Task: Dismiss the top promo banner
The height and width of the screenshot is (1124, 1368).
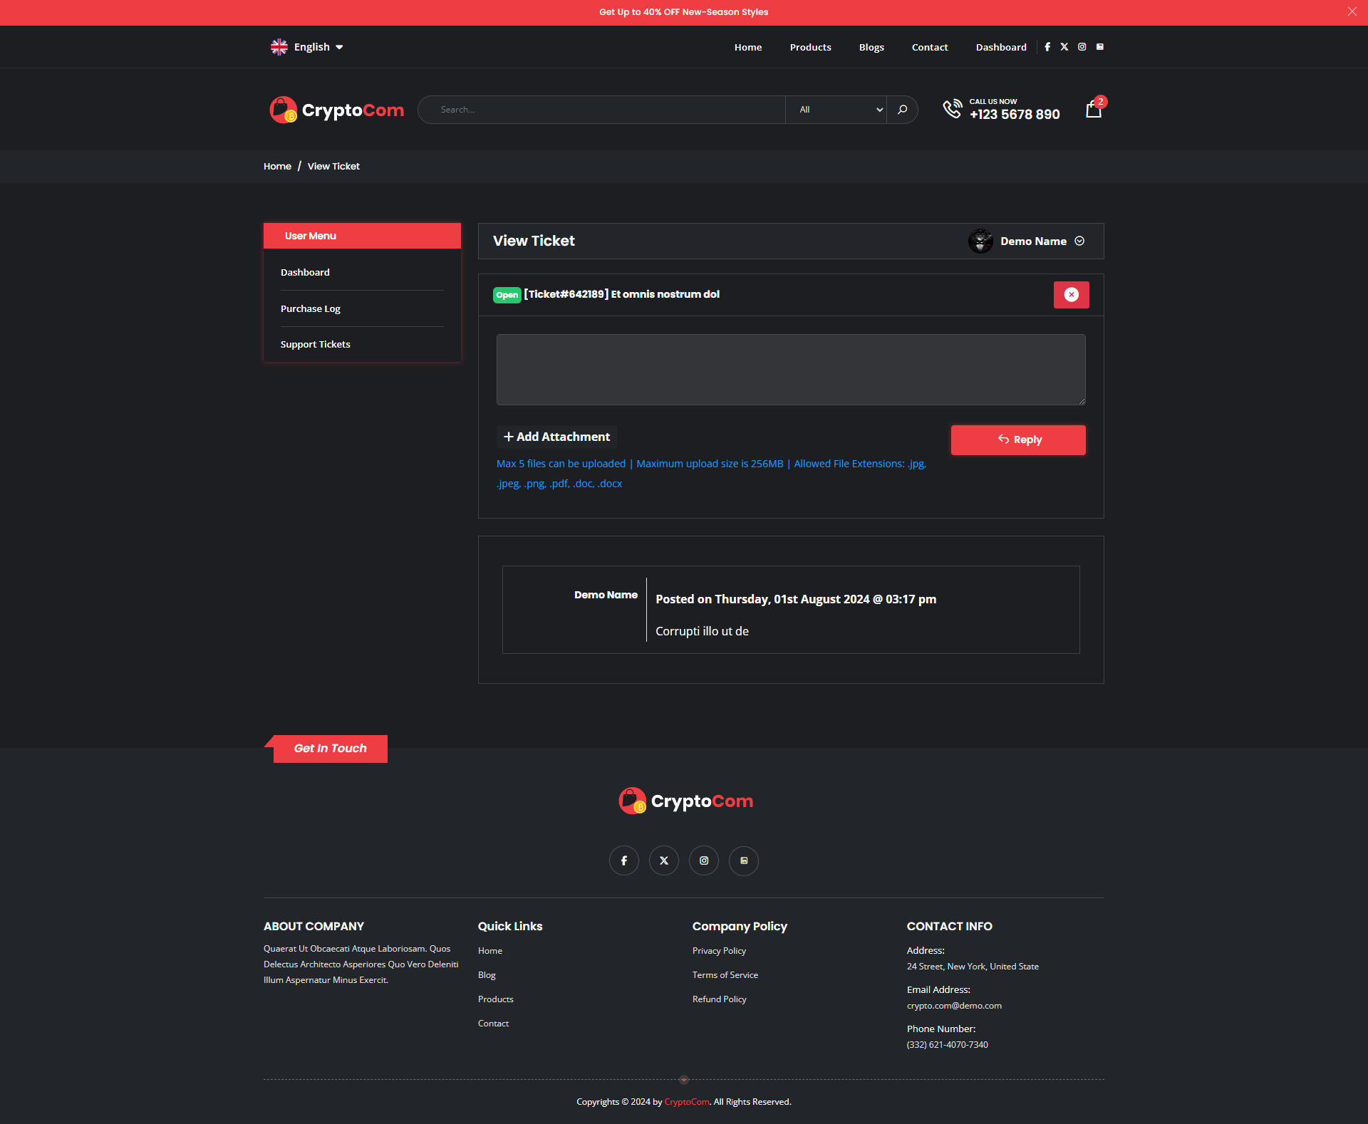Action: (1352, 11)
